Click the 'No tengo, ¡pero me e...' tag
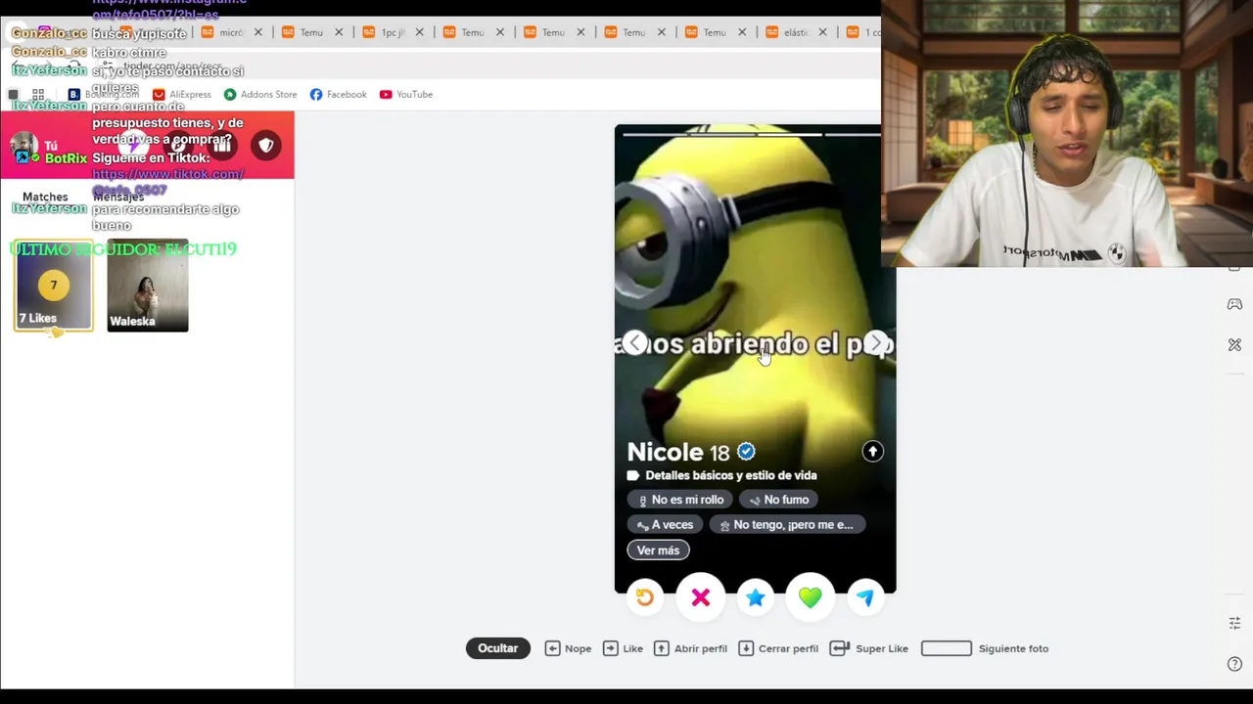The height and width of the screenshot is (704, 1253). pyautogui.click(x=787, y=525)
